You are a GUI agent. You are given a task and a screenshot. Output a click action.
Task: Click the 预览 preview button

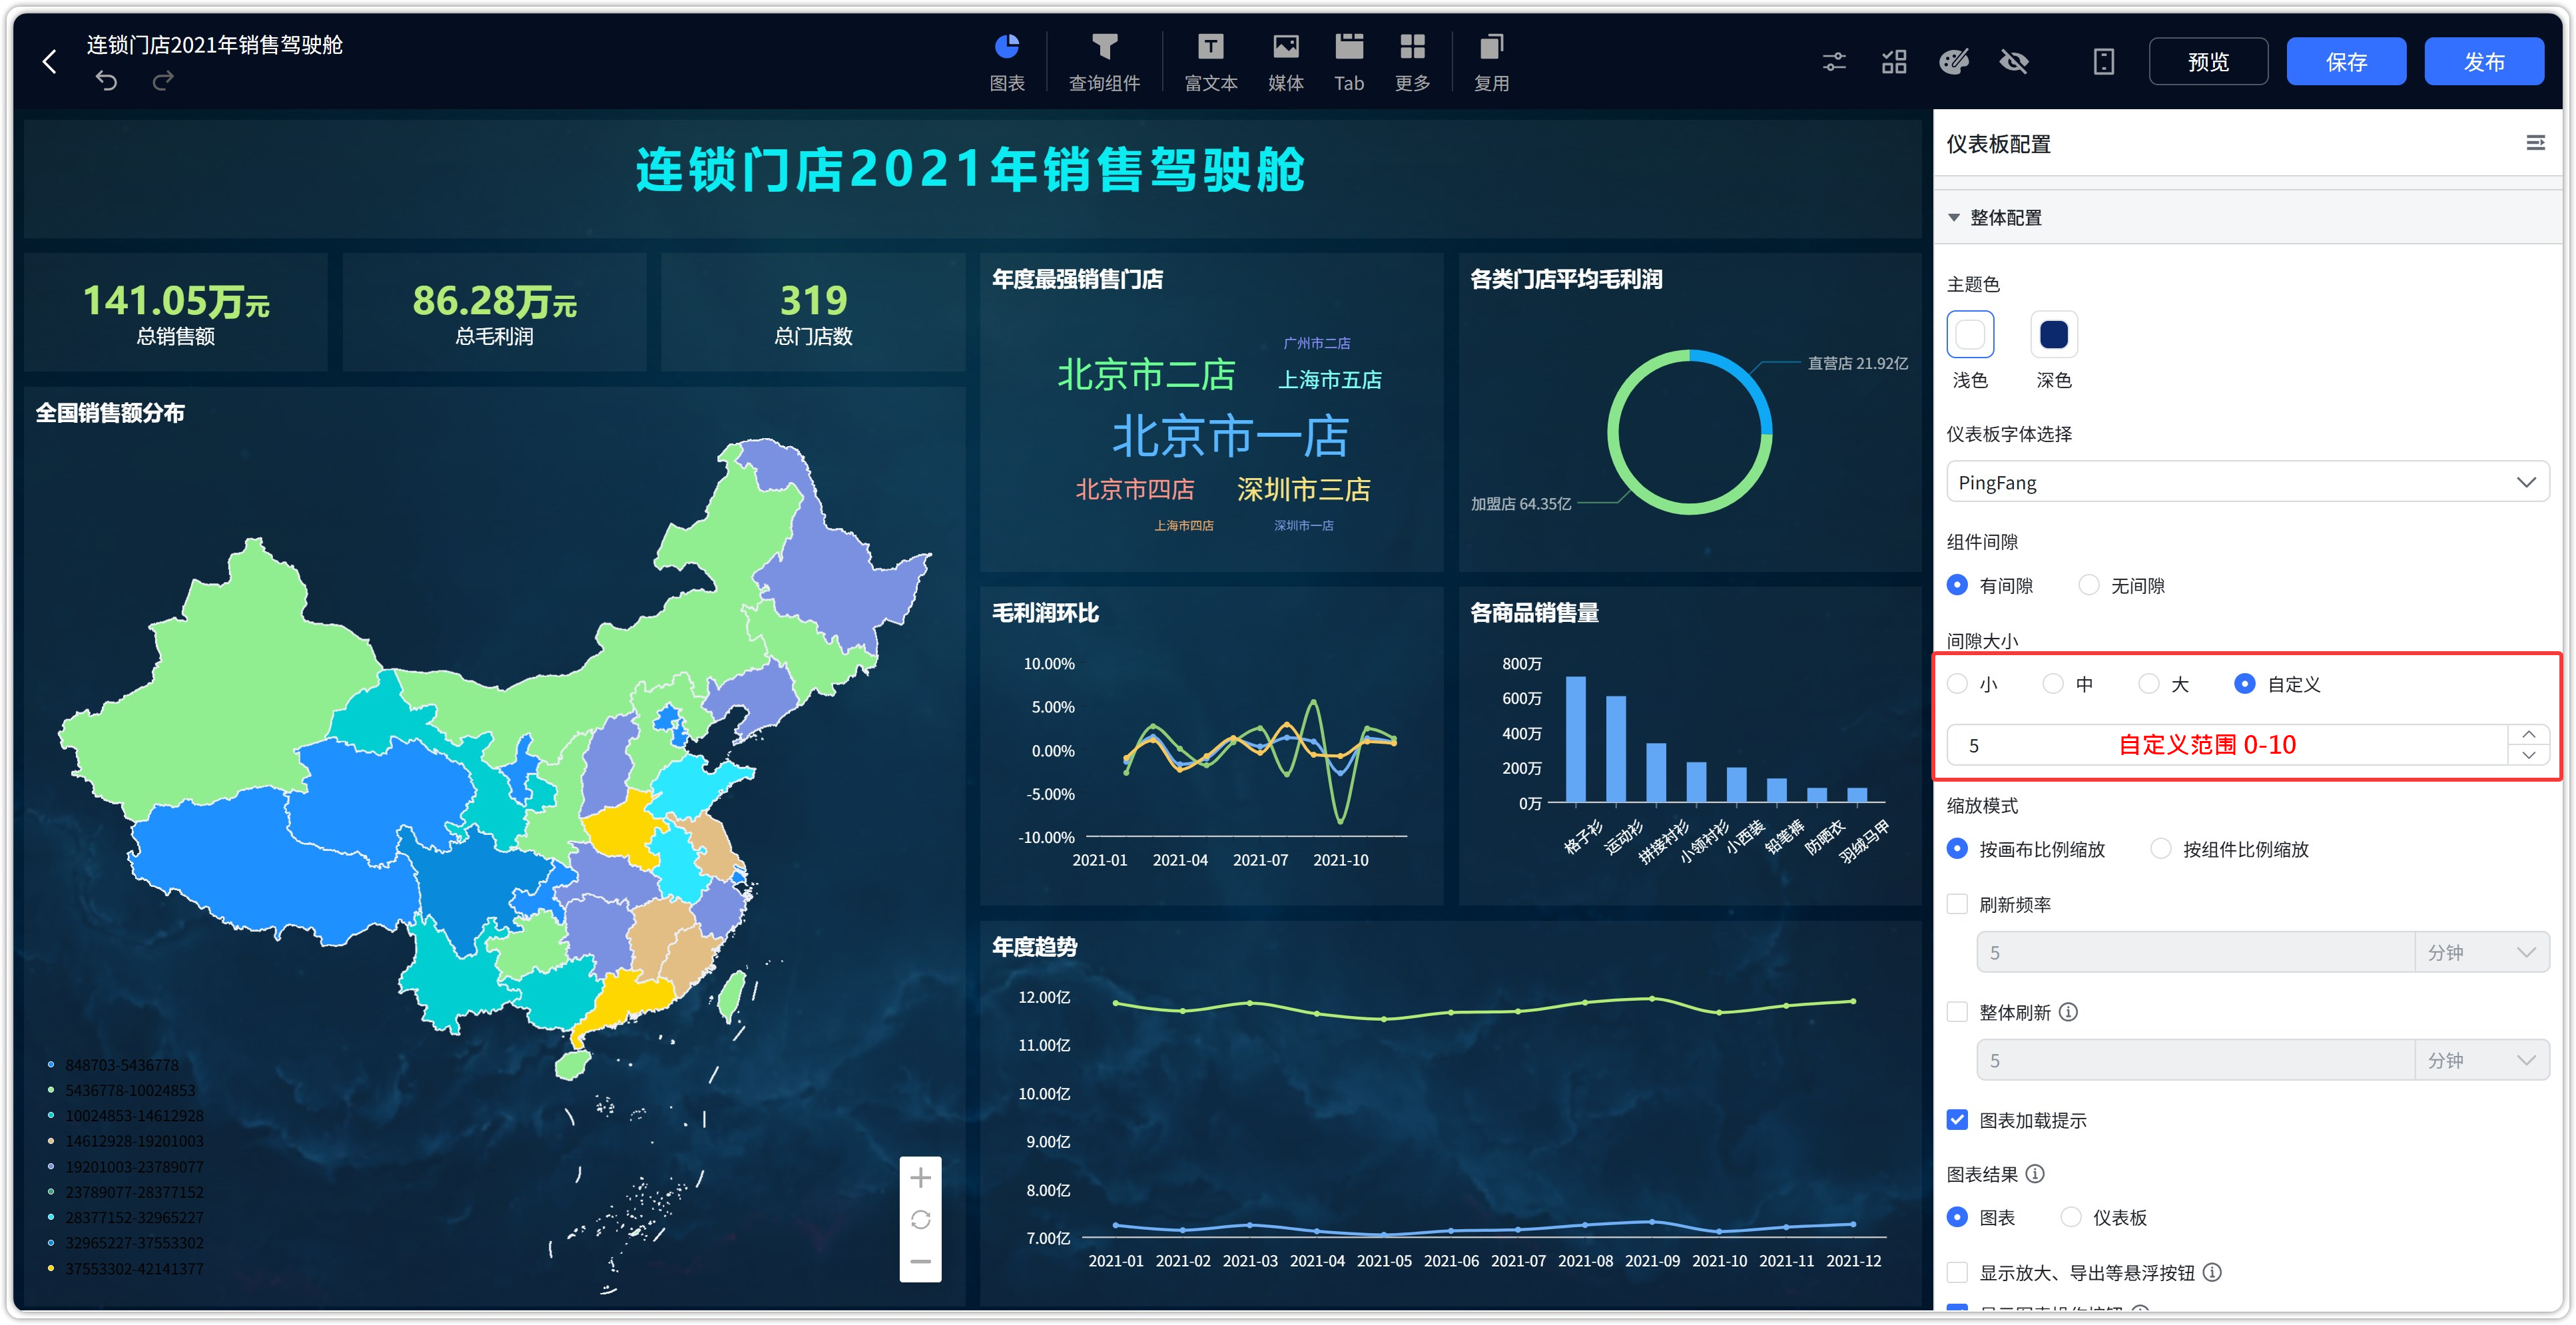pyautogui.click(x=2208, y=62)
